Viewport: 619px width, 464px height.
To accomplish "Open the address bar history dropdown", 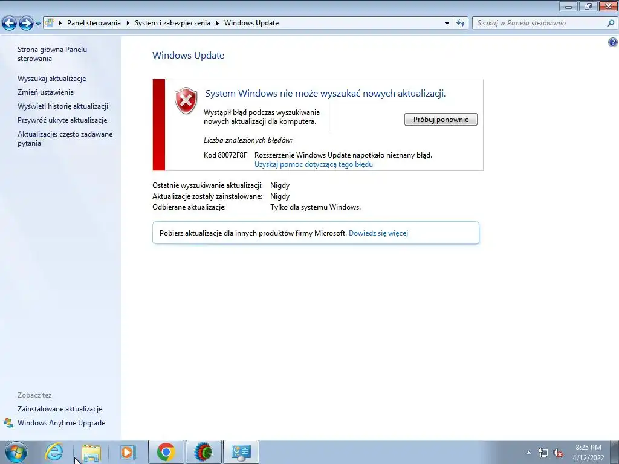I will [x=447, y=24].
